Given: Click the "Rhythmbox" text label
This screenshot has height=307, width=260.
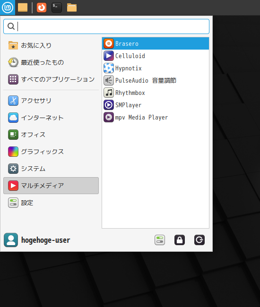Looking at the screenshot, I should click(130, 93).
